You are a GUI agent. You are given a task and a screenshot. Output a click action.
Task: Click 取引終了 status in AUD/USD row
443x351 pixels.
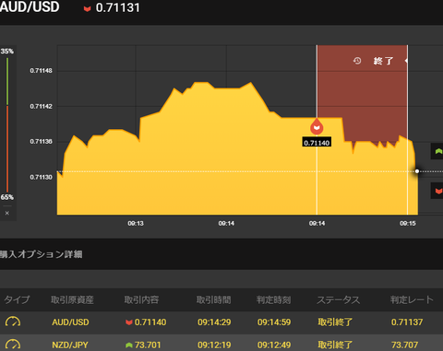point(335,322)
